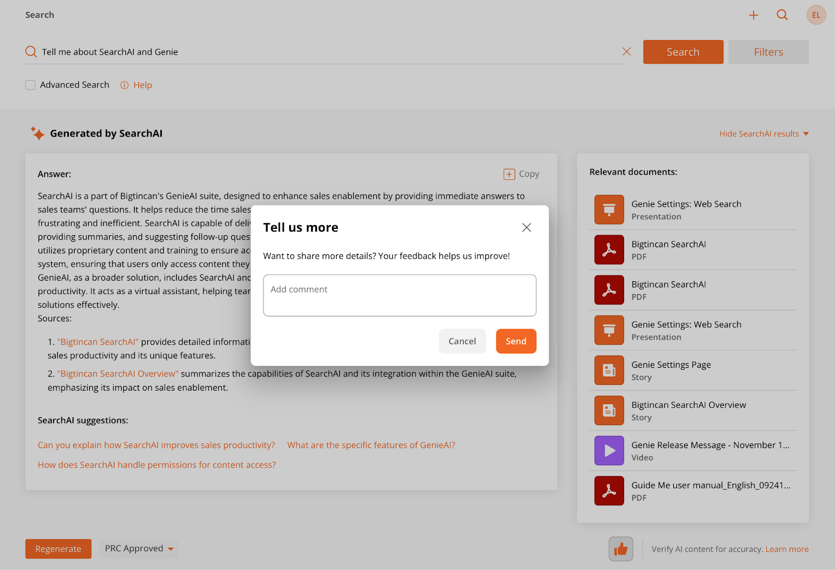The height and width of the screenshot is (570, 835).
Task: Click the SearchAI sparkle icon
Action: [x=37, y=133]
